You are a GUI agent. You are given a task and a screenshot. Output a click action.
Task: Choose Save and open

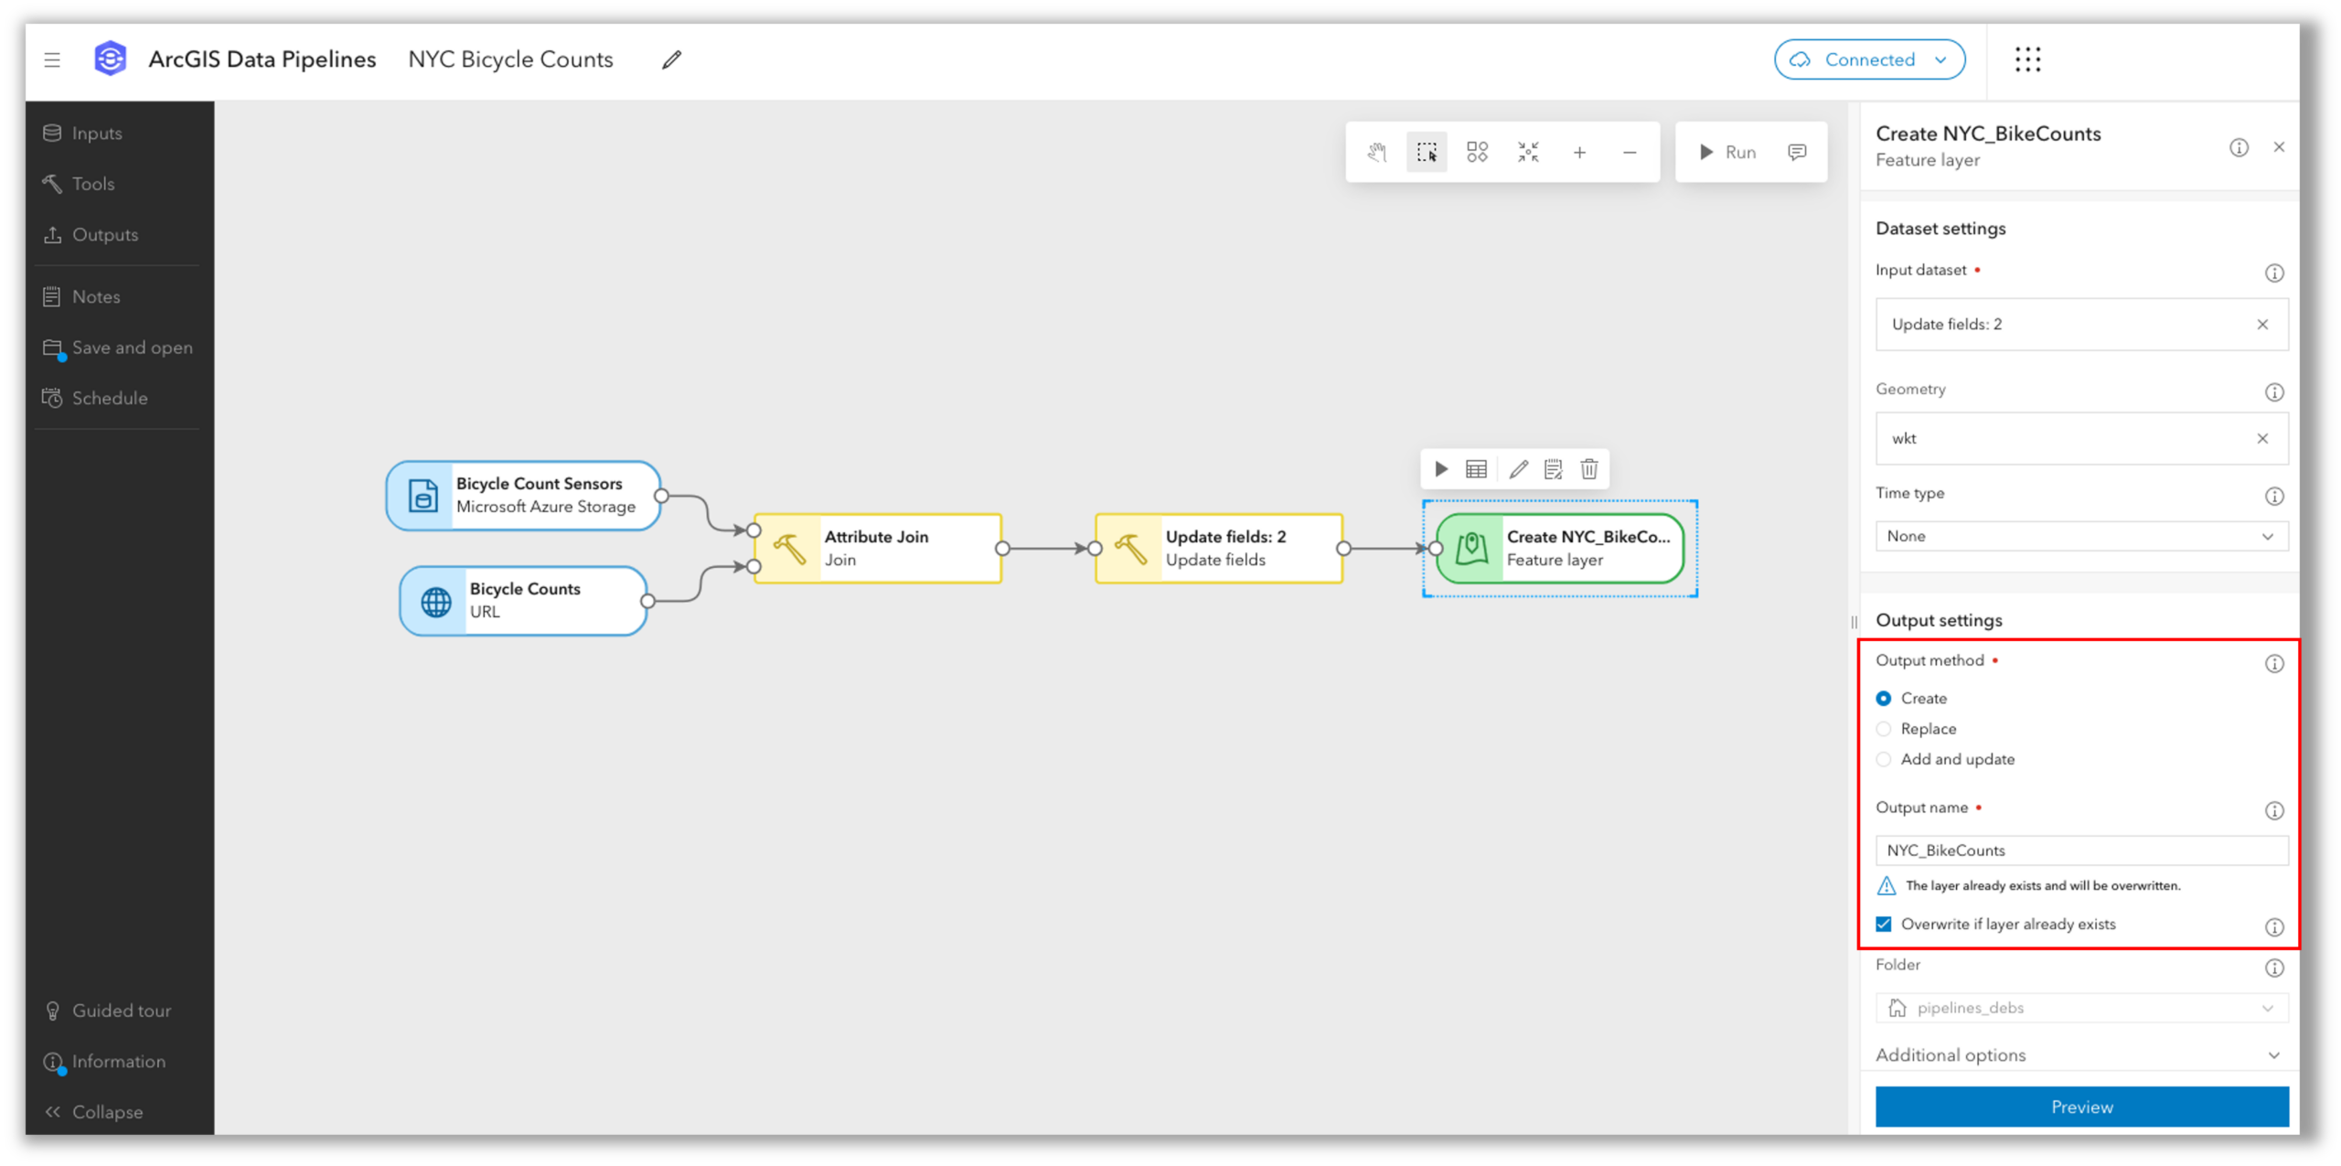[117, 348]
